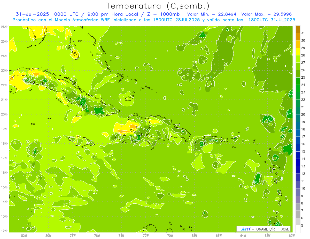This screenshot has height=239, width=310.
Task: Click the 22N latitude axis label
Action: click(4, 85)
